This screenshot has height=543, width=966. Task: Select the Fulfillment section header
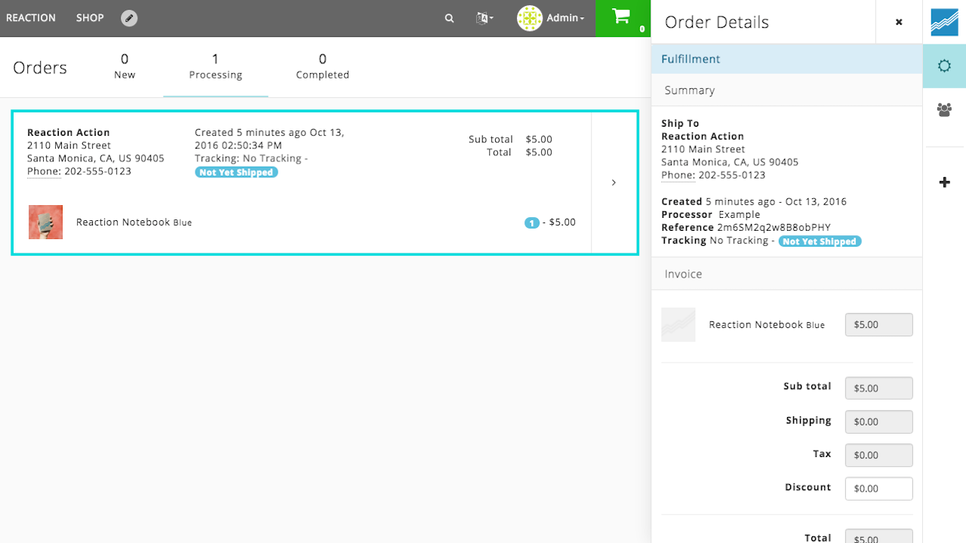pos(786,59)
